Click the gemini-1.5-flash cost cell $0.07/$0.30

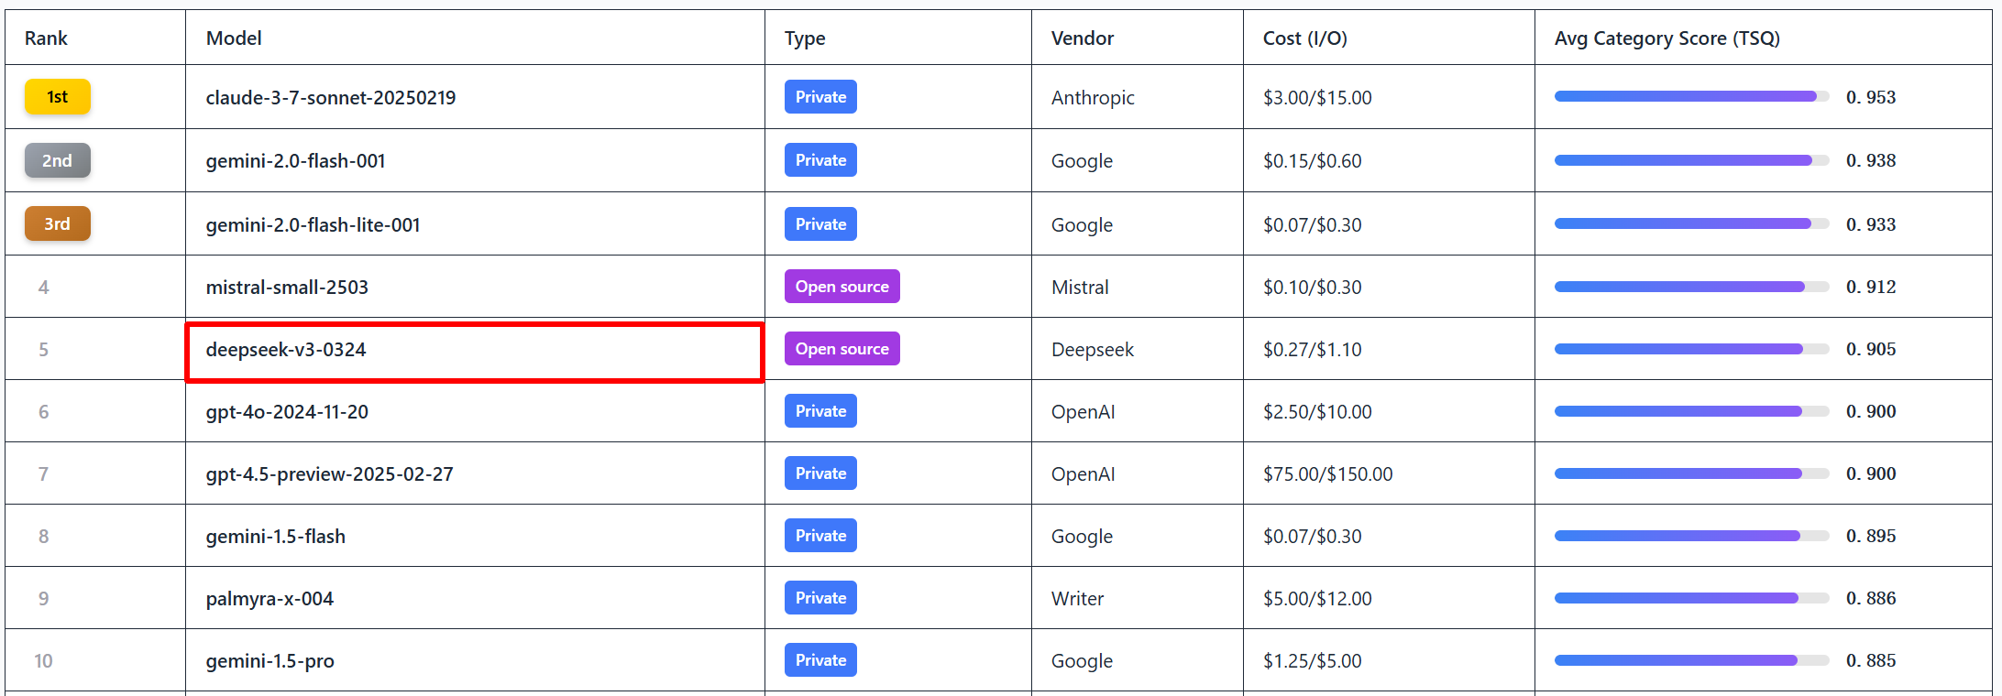pos(1313,537)
